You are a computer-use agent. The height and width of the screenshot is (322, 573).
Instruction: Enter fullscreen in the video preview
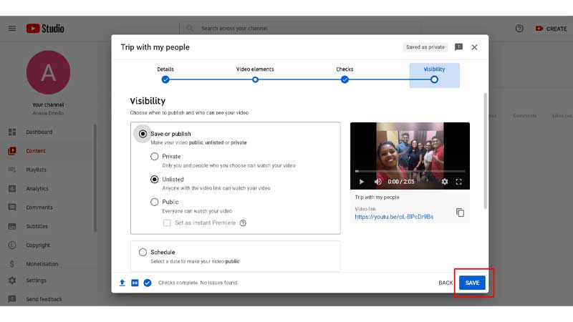[458, 182]
